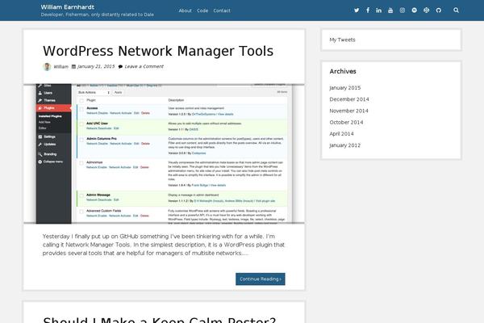The width and height of the screenshot is (484, 323).
Task: Open the April 2014 archive
Action: [x=341, y=133]
